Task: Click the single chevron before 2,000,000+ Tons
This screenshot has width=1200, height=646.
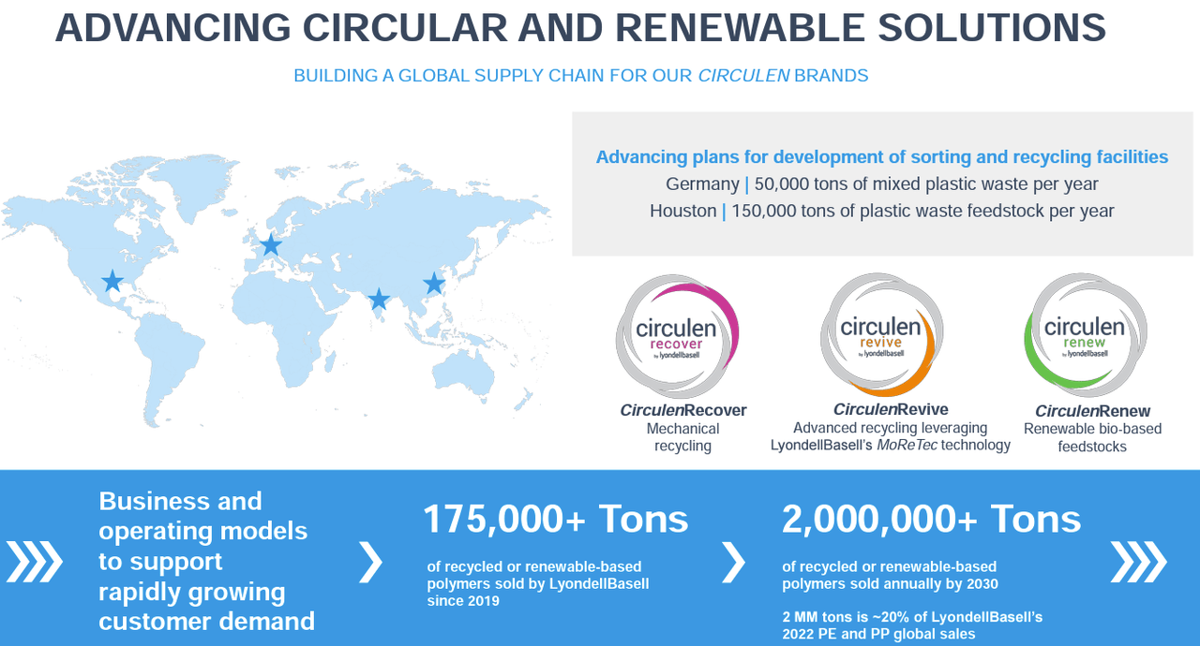Action: click(x=733, y=562)
